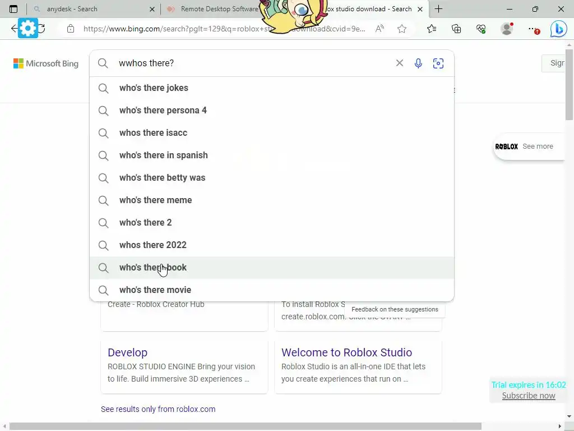Screen dimensions: 574x431
Task: Clear the search box with X
Action: 399,63
